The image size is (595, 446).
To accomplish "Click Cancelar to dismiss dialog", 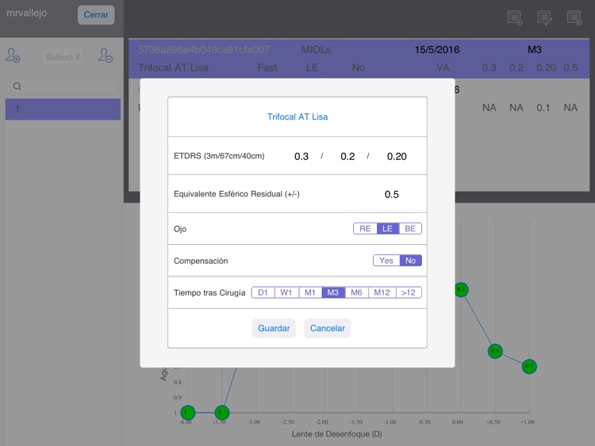I will pyautogui.click(x=328, y=328).
